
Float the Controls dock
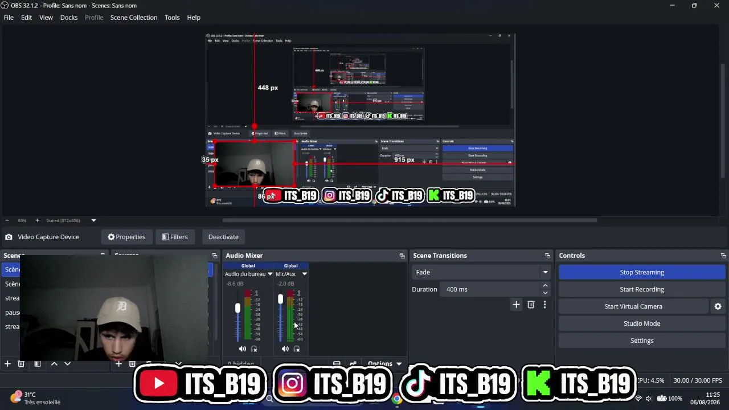(723, 256)
